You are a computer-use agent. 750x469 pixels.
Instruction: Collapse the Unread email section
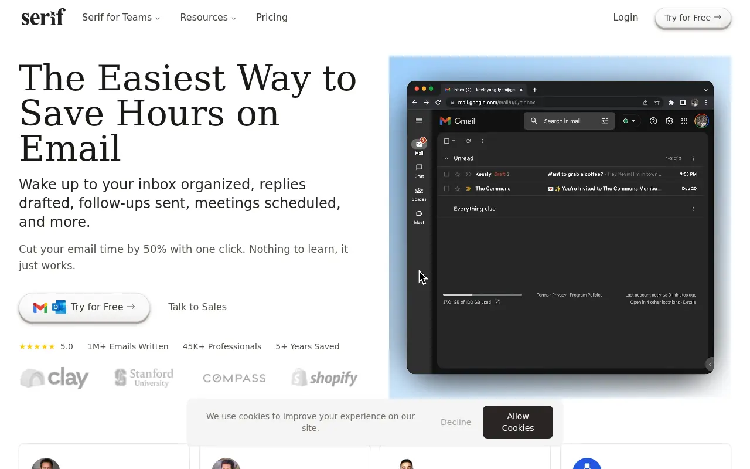pos(446,158)
